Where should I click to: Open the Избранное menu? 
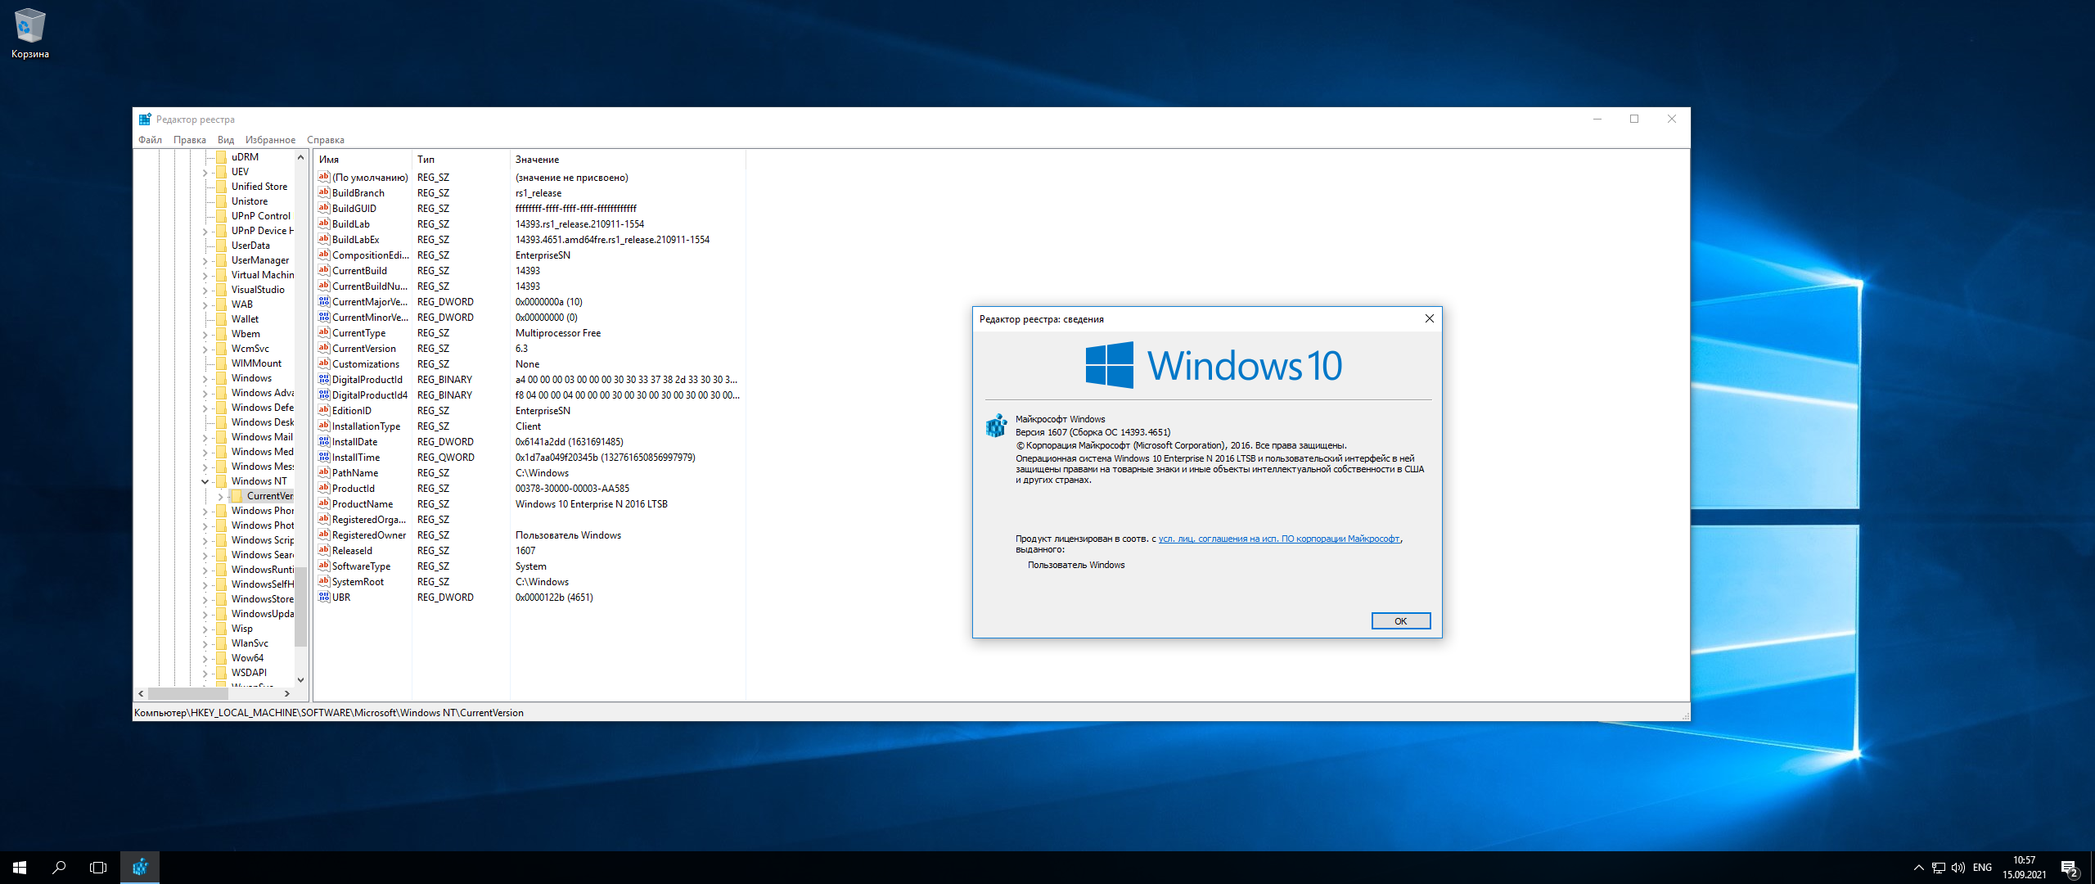click(270, 140)
